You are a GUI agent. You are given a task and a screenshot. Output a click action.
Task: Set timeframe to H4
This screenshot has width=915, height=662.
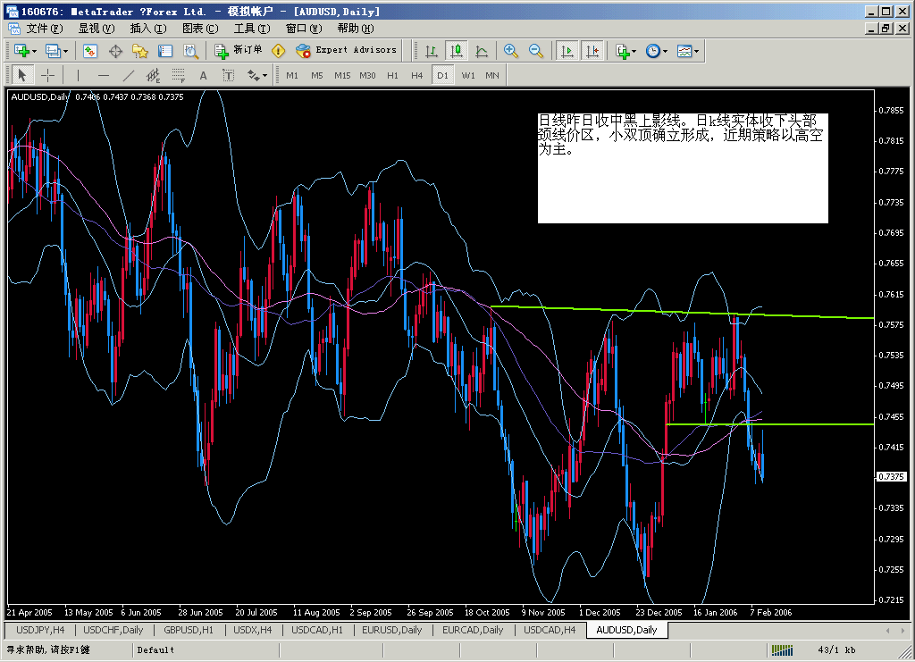click(x=416, y=75)
